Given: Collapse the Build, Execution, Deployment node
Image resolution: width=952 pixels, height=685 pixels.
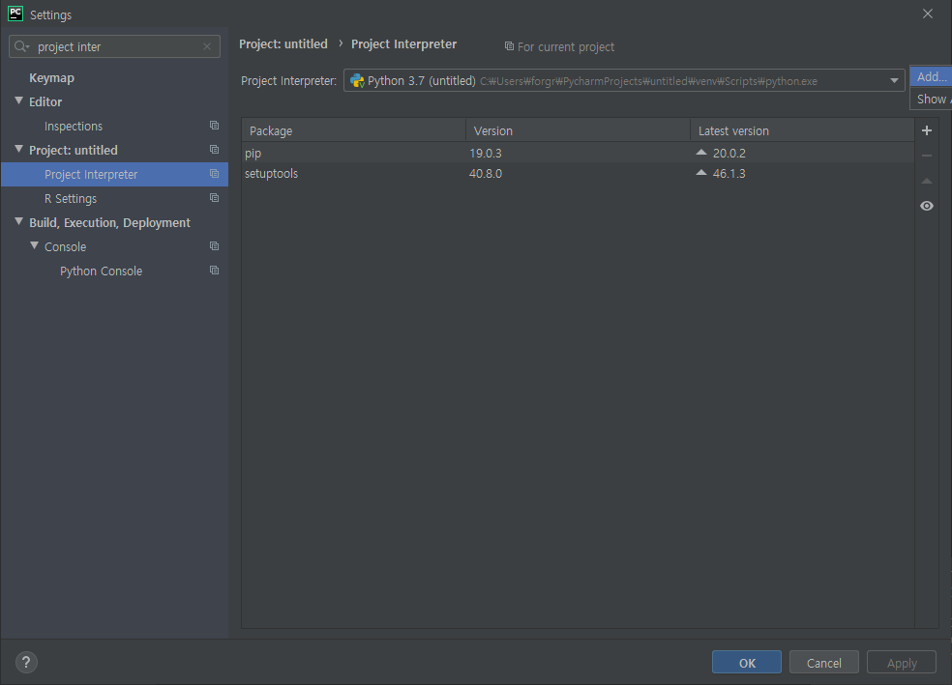Looking at the screenshot, I should click(x=18, y=222).
